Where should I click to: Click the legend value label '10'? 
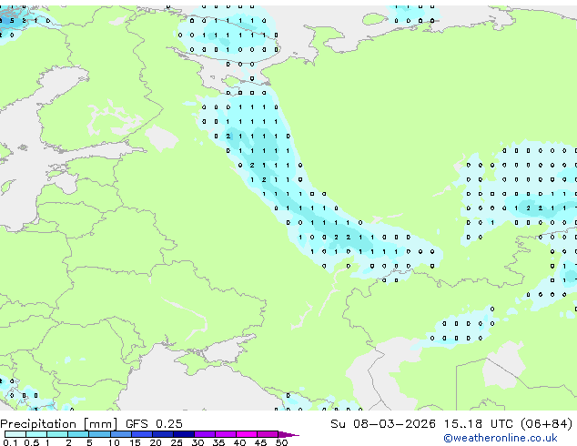[114, 442]
